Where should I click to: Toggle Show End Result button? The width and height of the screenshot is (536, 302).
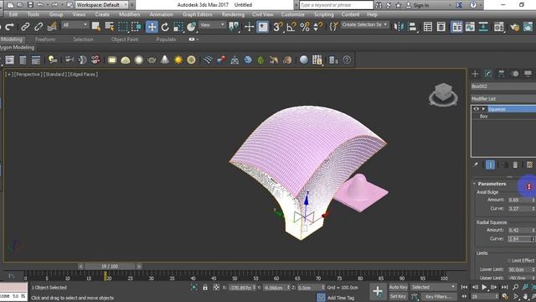pyautogui.click(x=490, y=164)
